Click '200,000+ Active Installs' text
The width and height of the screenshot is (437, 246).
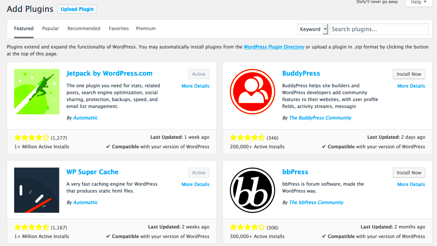click(x=257, y=147)
